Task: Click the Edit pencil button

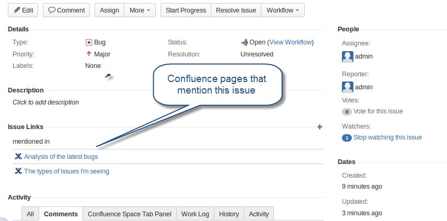Action: coord(24,10)
